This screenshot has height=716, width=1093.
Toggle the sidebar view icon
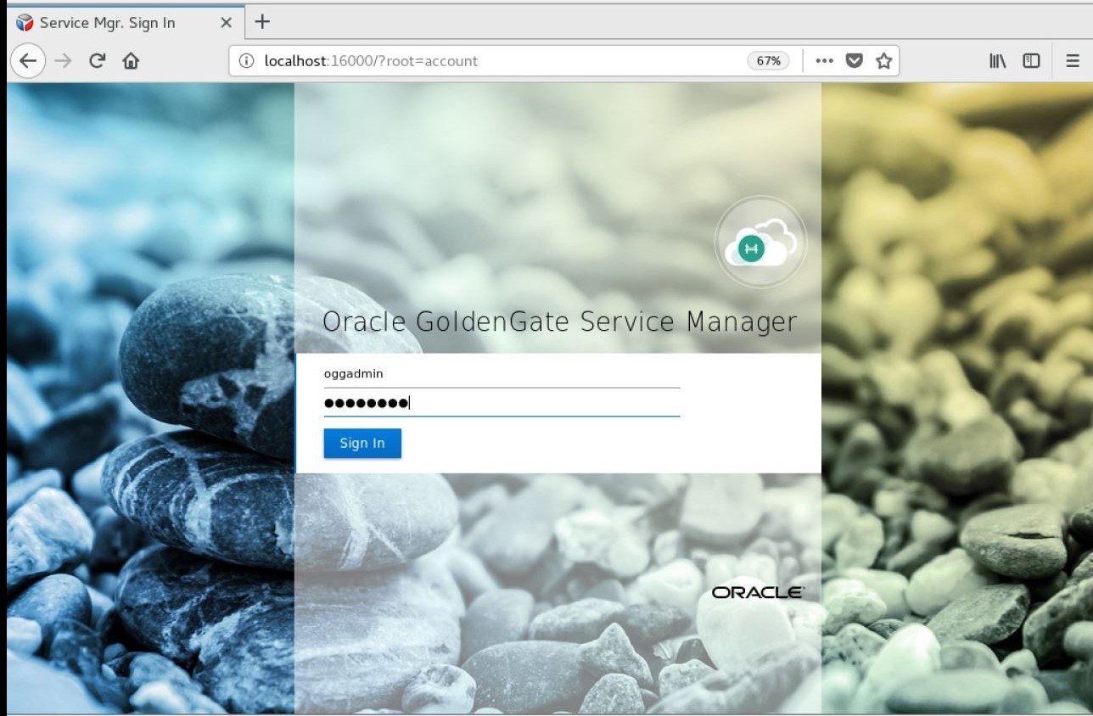[x=1031, y=61]
